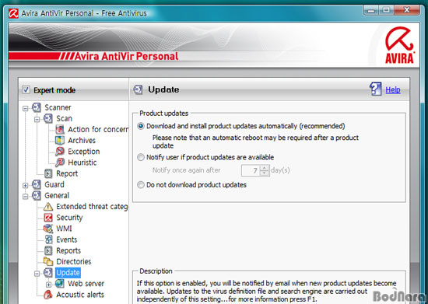
Task: Select Notify user if product updates available
Action: click(x=141, y=157)
